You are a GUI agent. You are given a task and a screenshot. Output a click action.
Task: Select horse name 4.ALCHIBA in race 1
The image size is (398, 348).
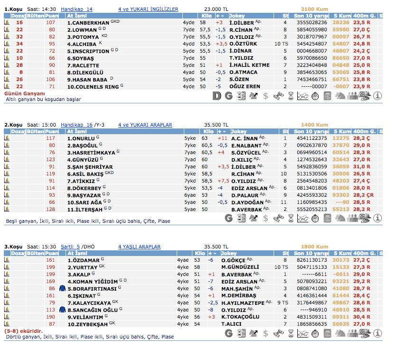[x=83, y=44]
